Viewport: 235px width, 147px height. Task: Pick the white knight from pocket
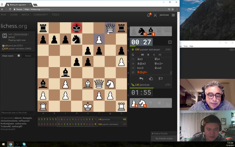click(x=142, y=103)
